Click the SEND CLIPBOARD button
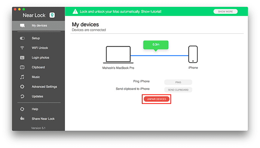This screenshot has width=260, height=148. pos(178,90)
